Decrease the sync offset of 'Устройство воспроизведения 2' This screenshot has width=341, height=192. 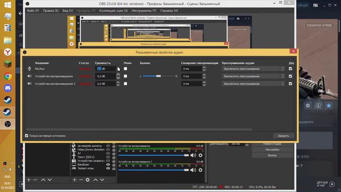[204, 85]
